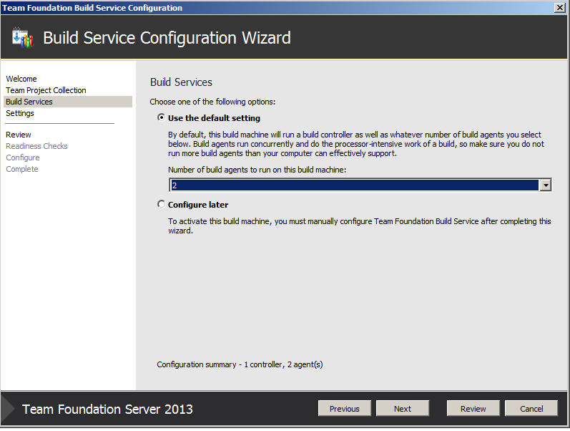Open the Settings step in the sidebar
This screenshot has width=570, height=431.
[20, 113]
